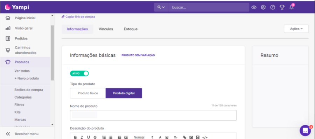Insert link in description editor
This screenshot has width=315, height=139.
click(x=184, y=137)
